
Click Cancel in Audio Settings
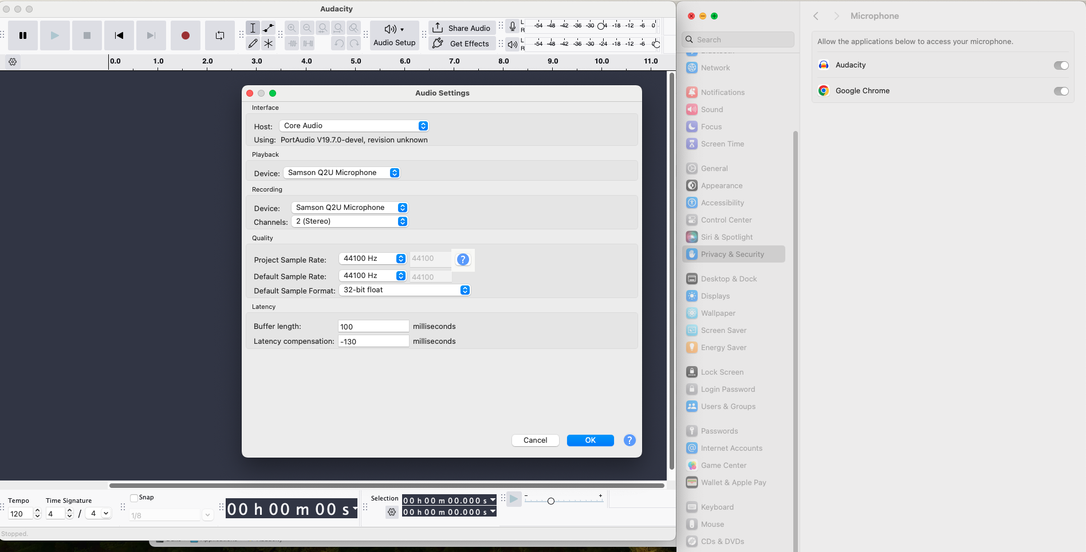[536, 440]
